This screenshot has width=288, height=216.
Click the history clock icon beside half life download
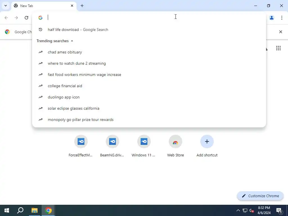click(x=40, y=30)
